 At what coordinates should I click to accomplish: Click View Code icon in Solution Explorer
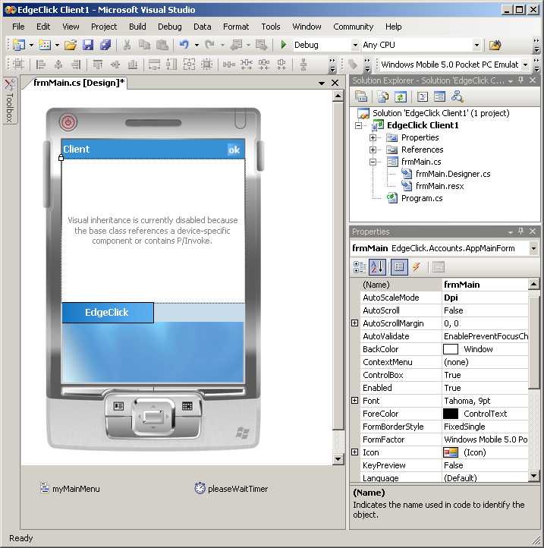(x=423, y=96)
